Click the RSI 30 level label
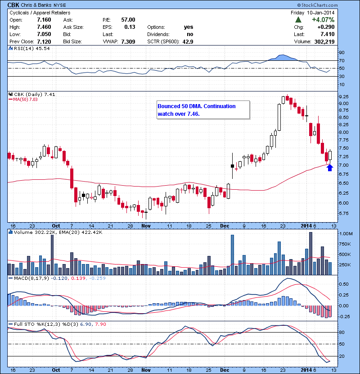360x374 pixels. pyautogui.click(x=342, y=77)
